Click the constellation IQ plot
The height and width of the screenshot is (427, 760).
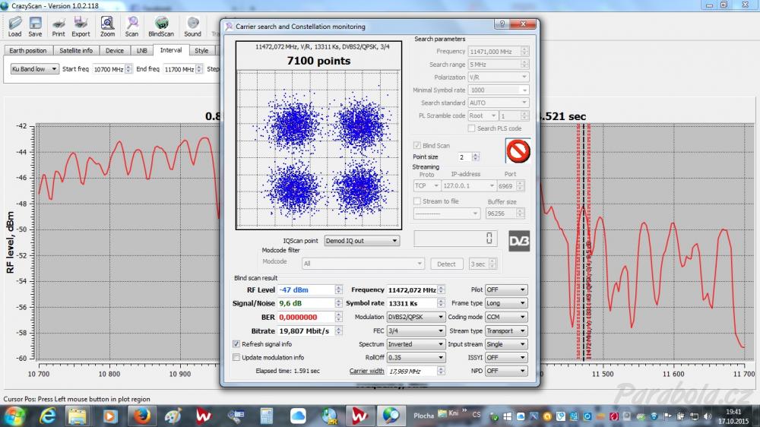tap(318, 149)
